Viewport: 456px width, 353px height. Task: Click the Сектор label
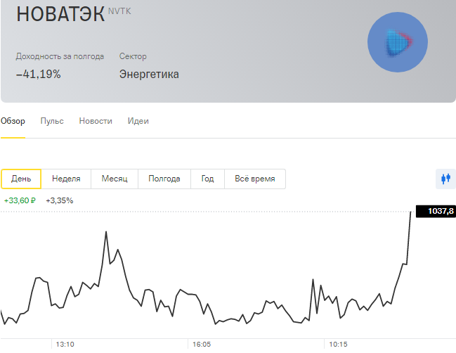[x=133, y=56]
